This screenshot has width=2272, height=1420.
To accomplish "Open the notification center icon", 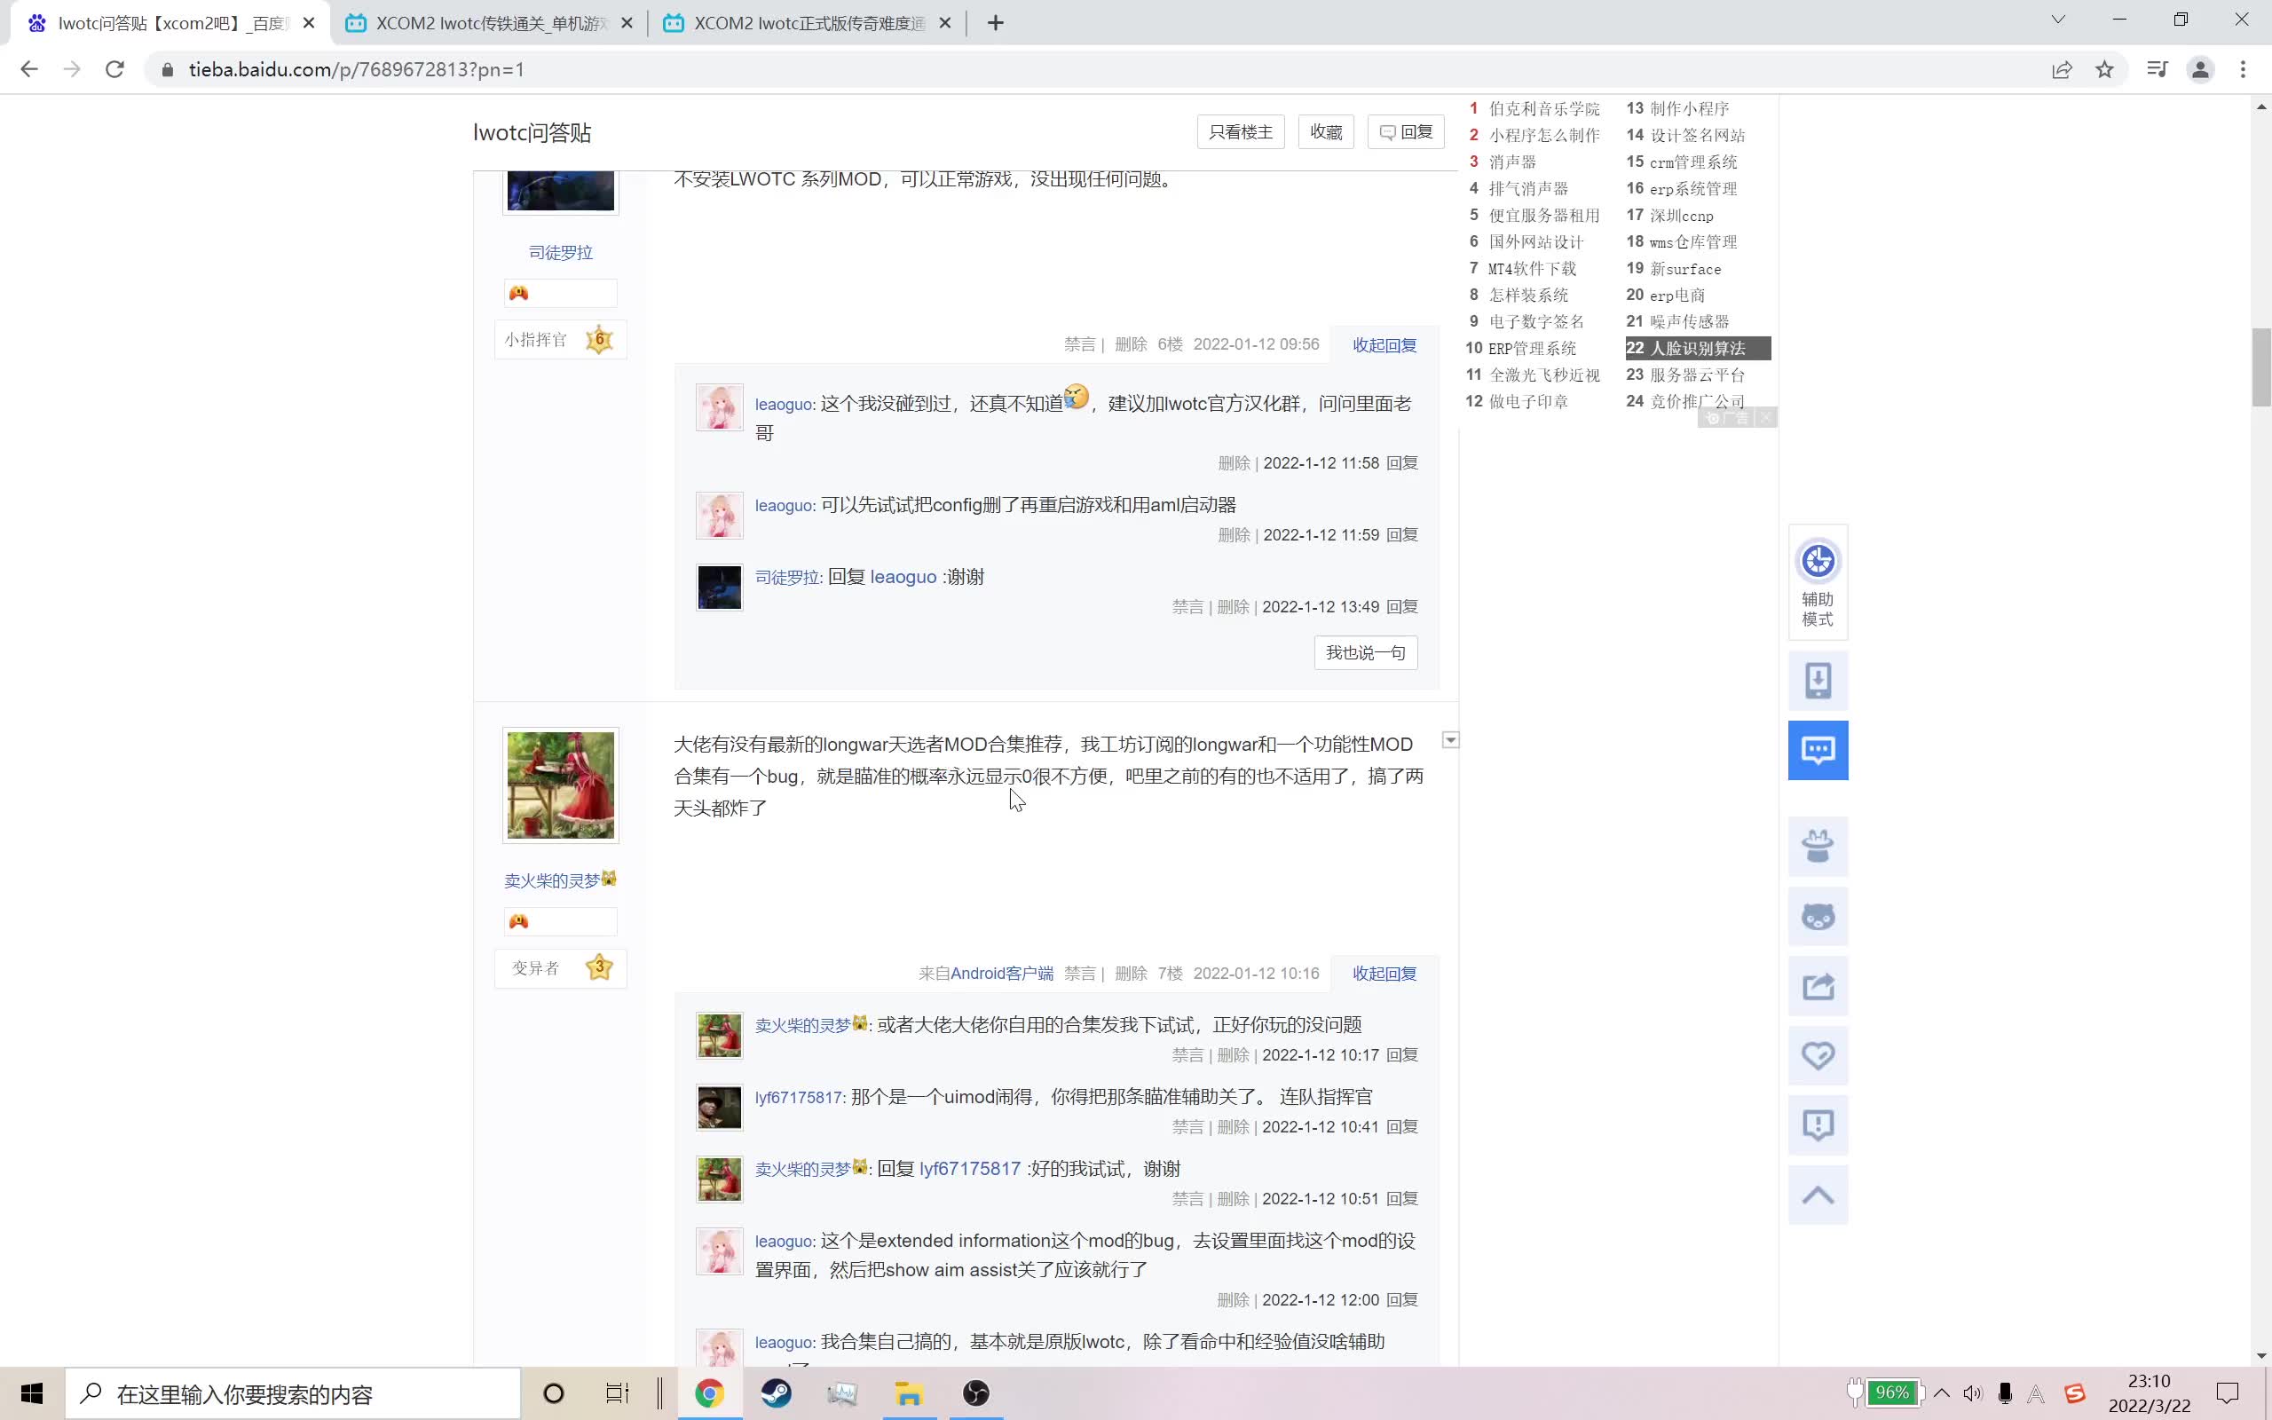I will pyautogui.click(x=2227, y=1393).
